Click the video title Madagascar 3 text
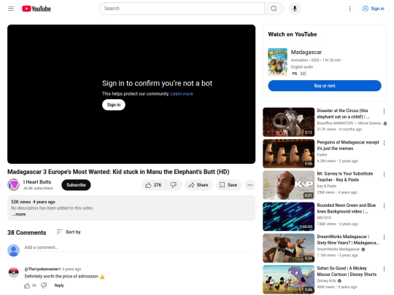This screenshot has width=394, height=295. coord(118,172)
